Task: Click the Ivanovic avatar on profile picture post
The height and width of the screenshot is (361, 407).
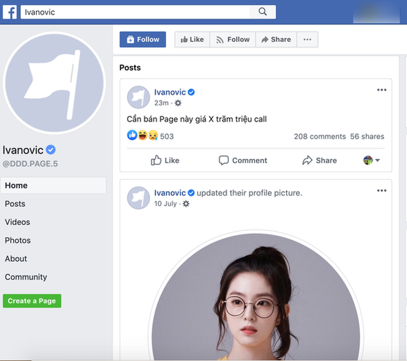Action: (x=138, y=198)
